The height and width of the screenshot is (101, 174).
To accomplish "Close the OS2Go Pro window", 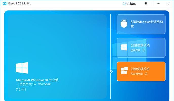I will coord(168,4).
